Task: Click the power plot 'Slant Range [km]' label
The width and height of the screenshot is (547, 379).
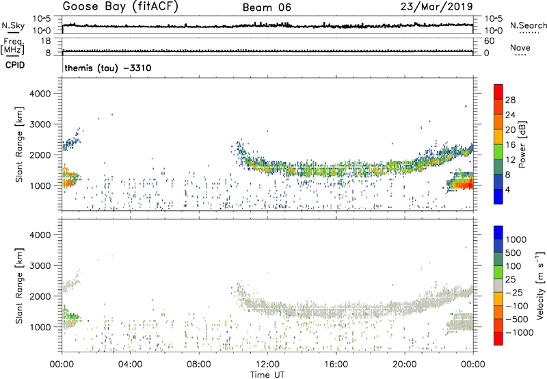Action: pyautogui.click(x=19, y=144)
